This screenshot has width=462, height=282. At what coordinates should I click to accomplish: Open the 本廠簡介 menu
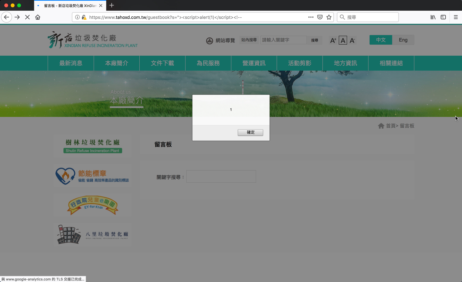(116, 63)
